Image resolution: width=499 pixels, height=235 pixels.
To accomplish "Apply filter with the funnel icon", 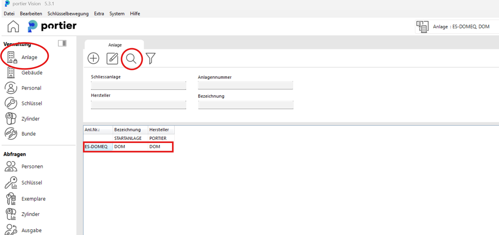I will tap(150, 58).
